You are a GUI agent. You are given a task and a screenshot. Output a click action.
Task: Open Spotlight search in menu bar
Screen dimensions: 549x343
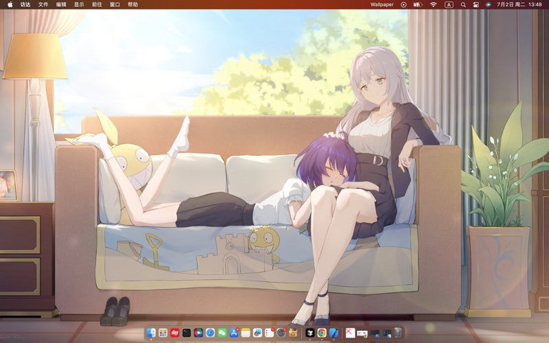click(463, 5)
